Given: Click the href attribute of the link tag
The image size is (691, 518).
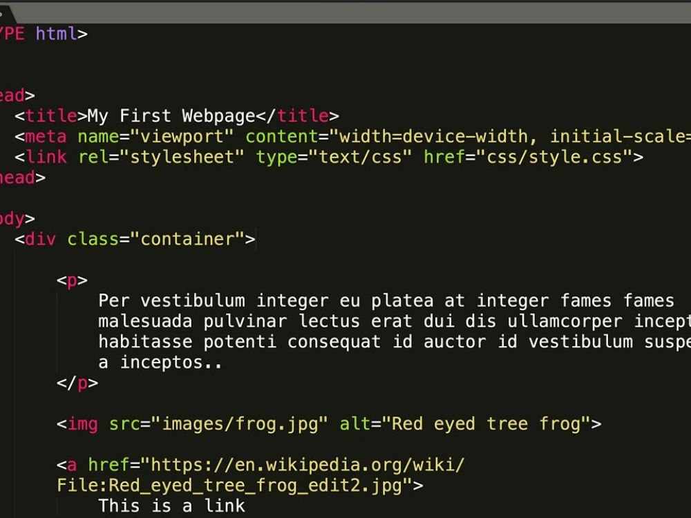Looking at the screenshot, I should coord(443,157).
